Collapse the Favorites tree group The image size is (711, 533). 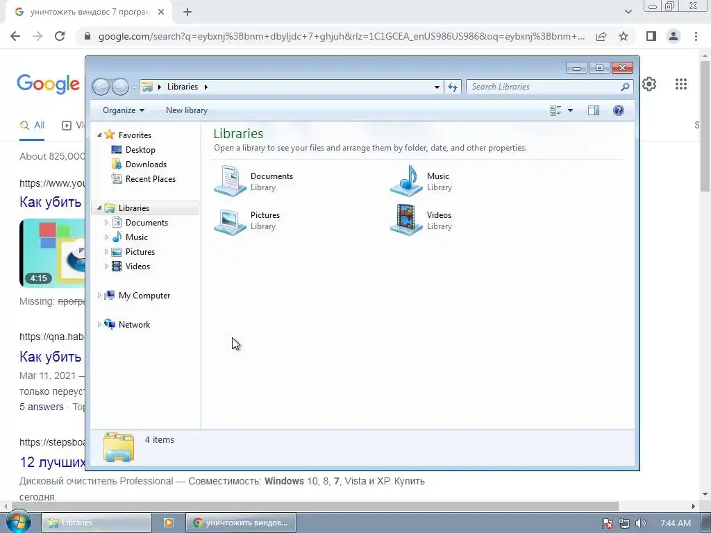[99, 135]
